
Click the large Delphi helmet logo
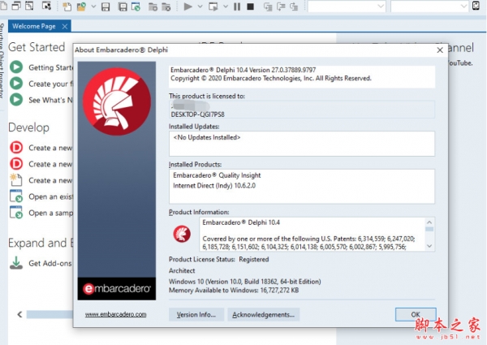[117, 101]
